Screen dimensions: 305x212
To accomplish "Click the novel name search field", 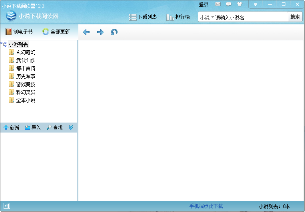I will coord(251,18).
